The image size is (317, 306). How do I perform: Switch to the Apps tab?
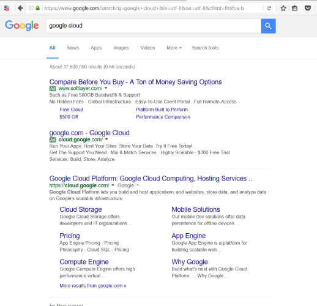point(96,48)
